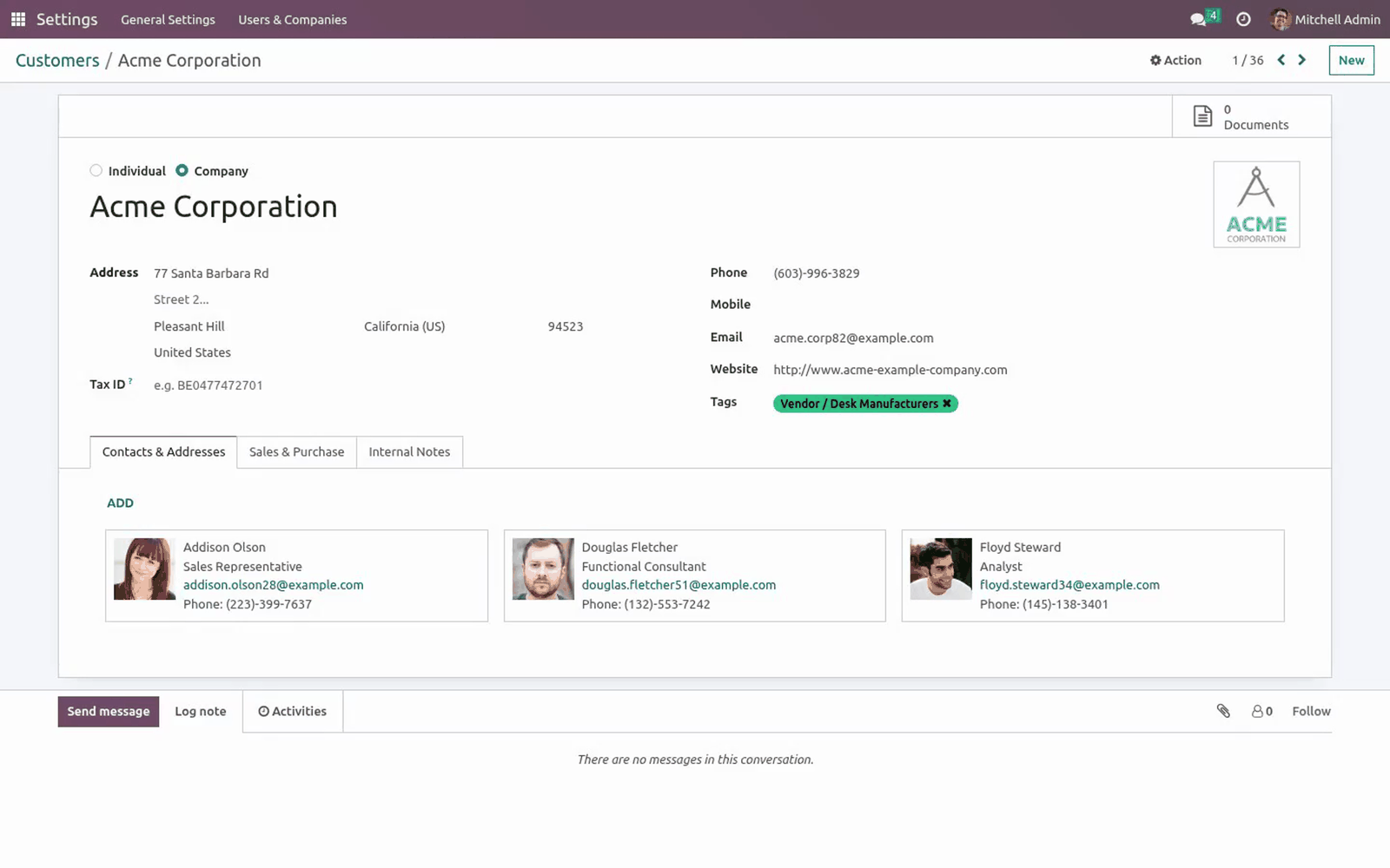Select the Individual radio option
This screenshot has height=868, width=1390.
[96, 171]
